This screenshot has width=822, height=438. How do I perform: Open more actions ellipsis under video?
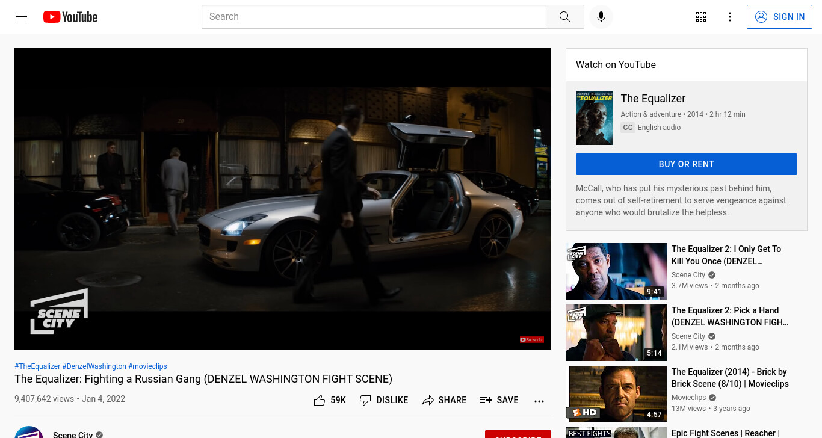[x=539, y=401]
